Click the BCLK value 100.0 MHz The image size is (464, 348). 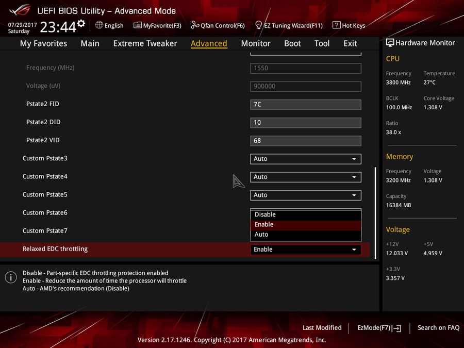399,107
